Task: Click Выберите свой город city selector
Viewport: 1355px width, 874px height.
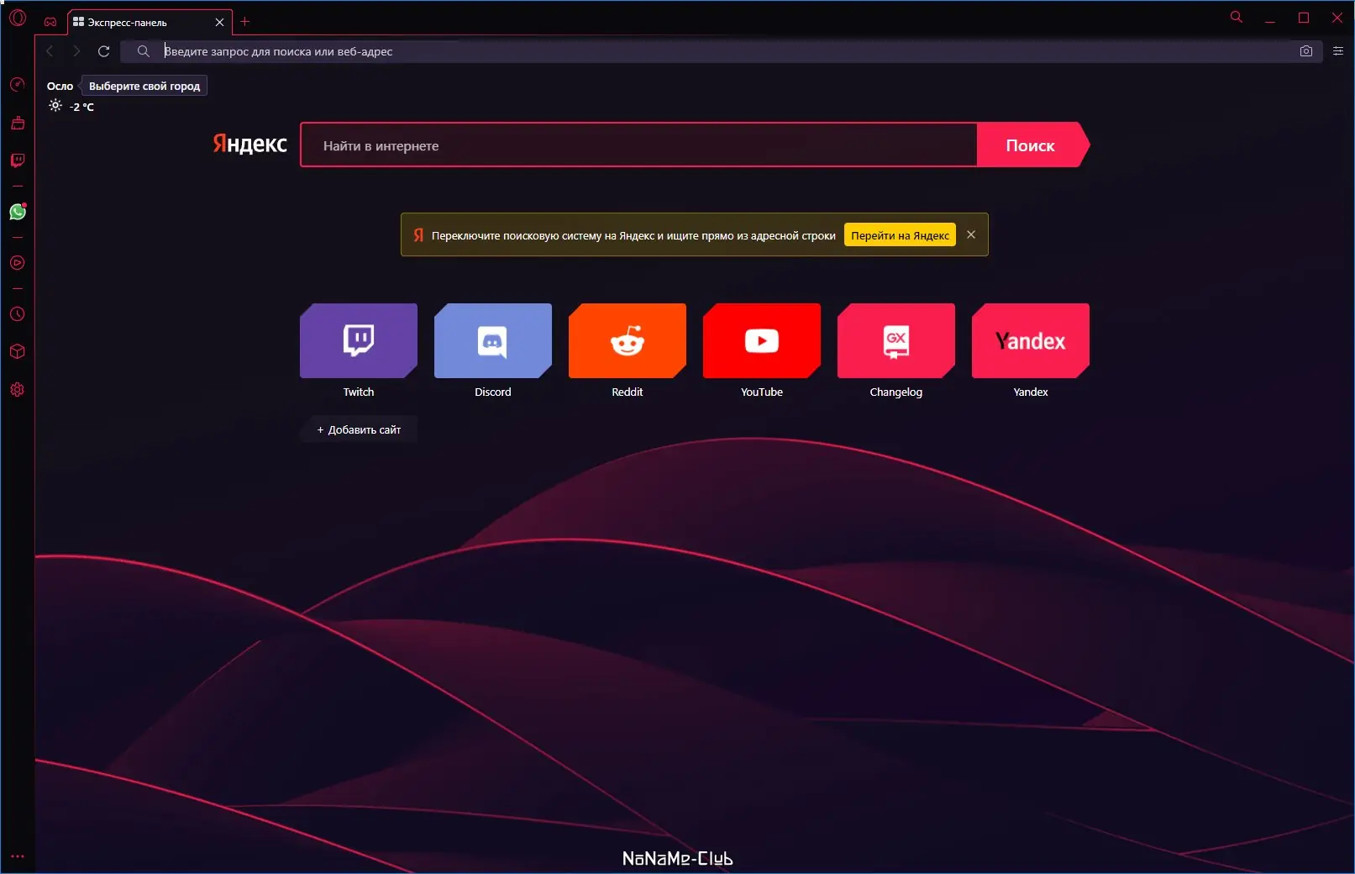Action: tap(144, 86)
